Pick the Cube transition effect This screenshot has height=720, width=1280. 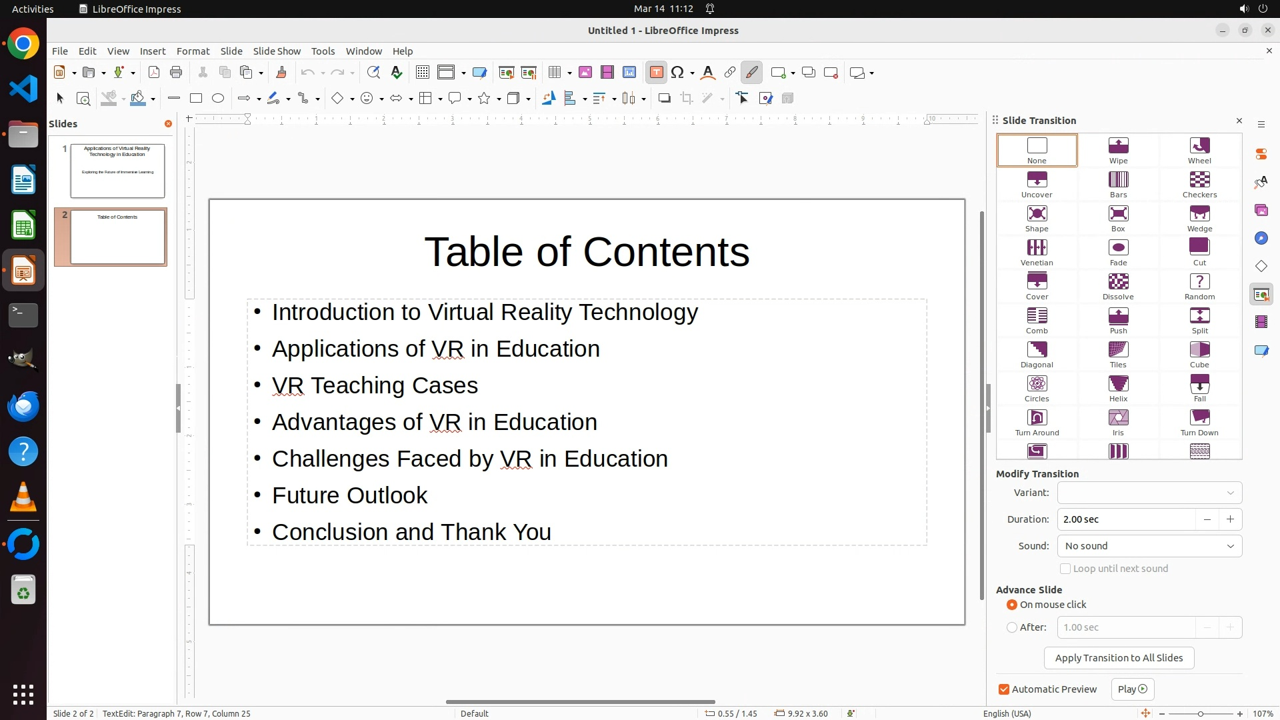1199,354
